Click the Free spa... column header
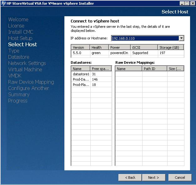The height and width of the screenshot is (185, 196). pyautogui.click(x=101, y=69)
